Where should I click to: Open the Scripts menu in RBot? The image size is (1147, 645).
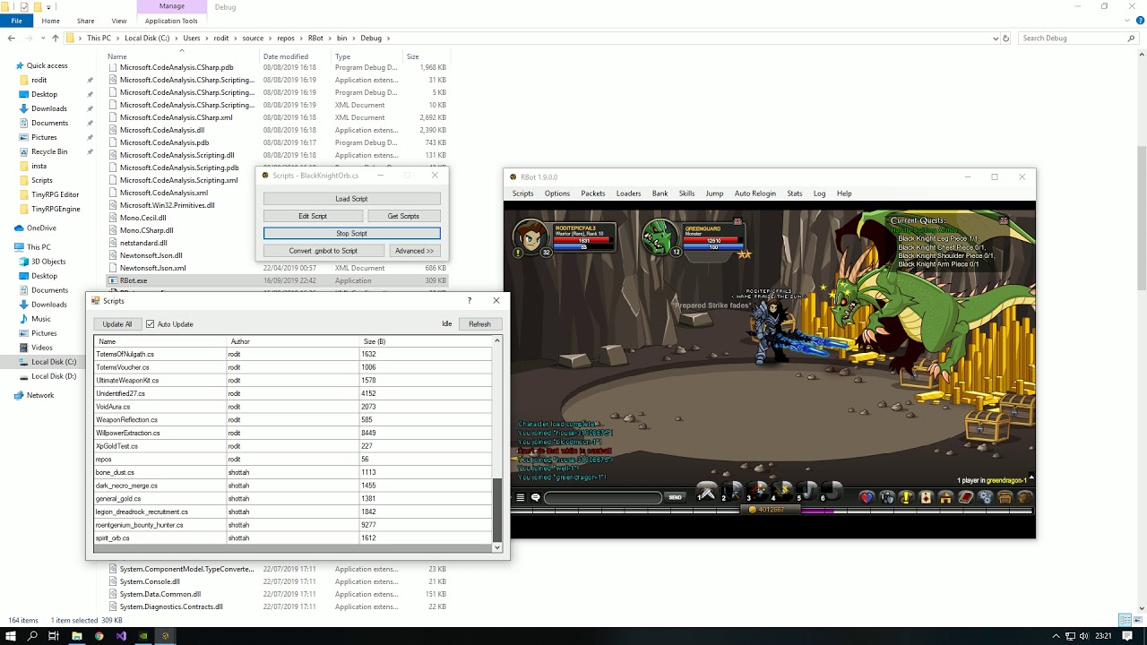tap(522, 193)
